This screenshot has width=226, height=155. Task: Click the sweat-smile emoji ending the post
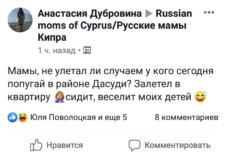200,98
